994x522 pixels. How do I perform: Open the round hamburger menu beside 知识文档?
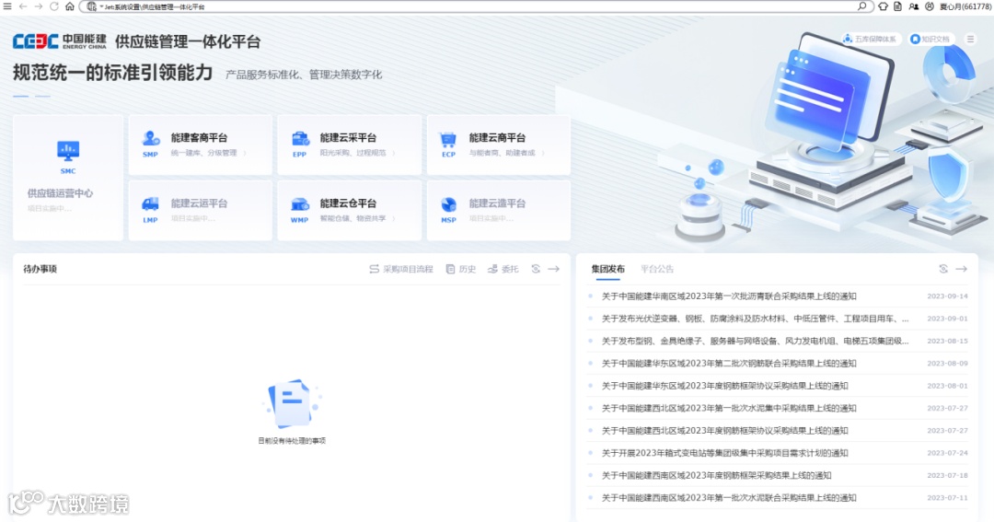click(x=970, y=40)
